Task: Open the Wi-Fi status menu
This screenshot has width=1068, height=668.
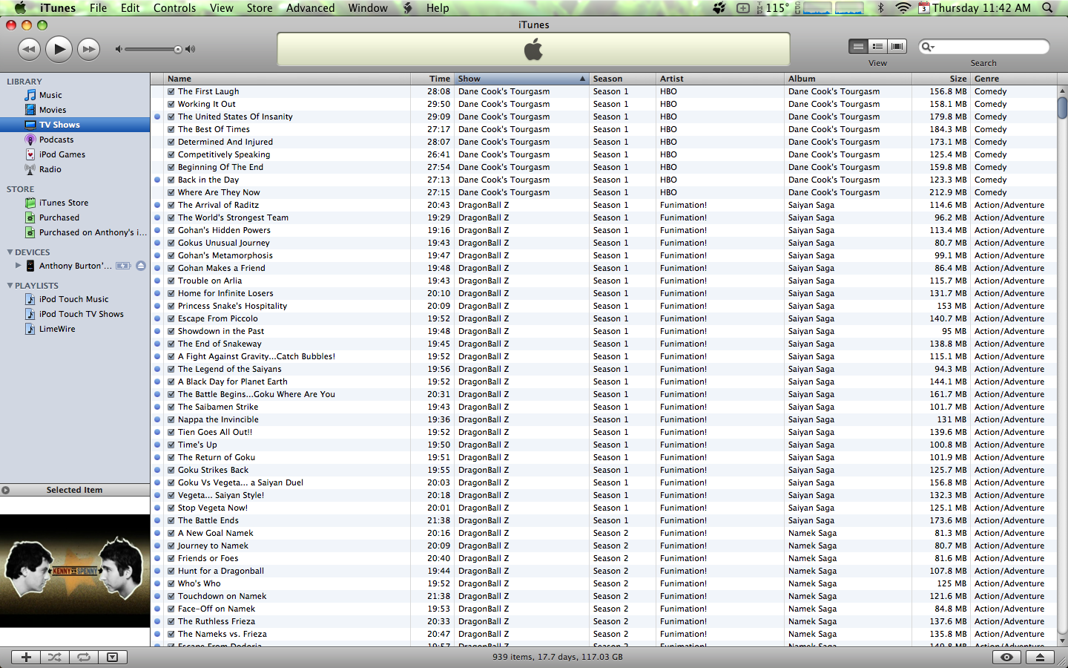Action: (x=903, y=8)
